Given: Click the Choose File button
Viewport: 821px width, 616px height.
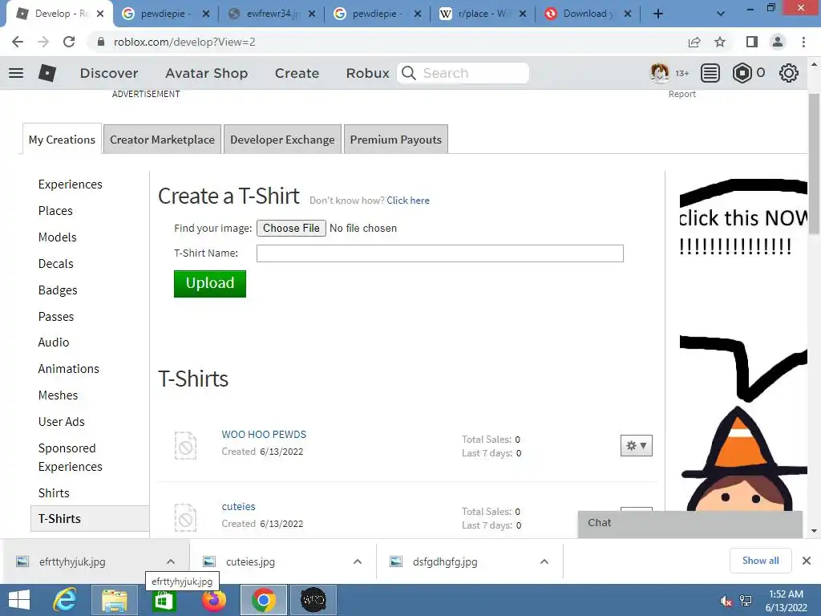Looking at the screenshot, I should [x=291, y=228].
